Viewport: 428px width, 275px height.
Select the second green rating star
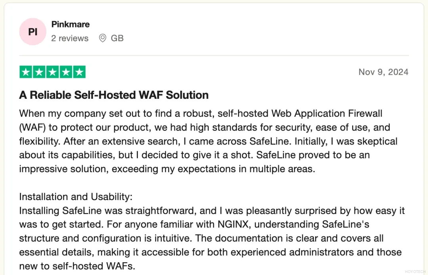pyautogui.click(x=39, y=72)
